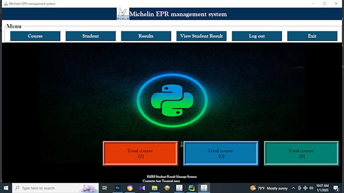Image resolution: width=344 pixels, height=193 pixels.
Task: Click the active Michelin app taskbar icon
Action: [x=204, y=188]
